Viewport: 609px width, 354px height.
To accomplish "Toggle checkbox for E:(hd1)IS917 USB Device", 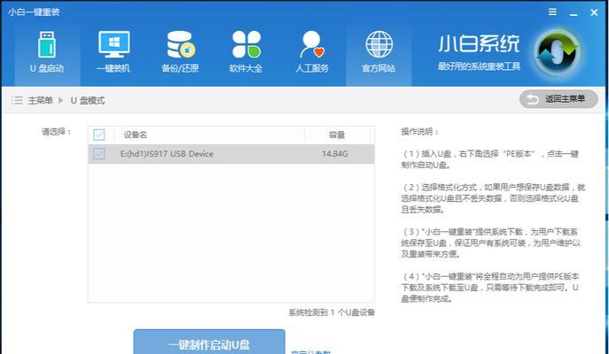I will coord(99,153).
